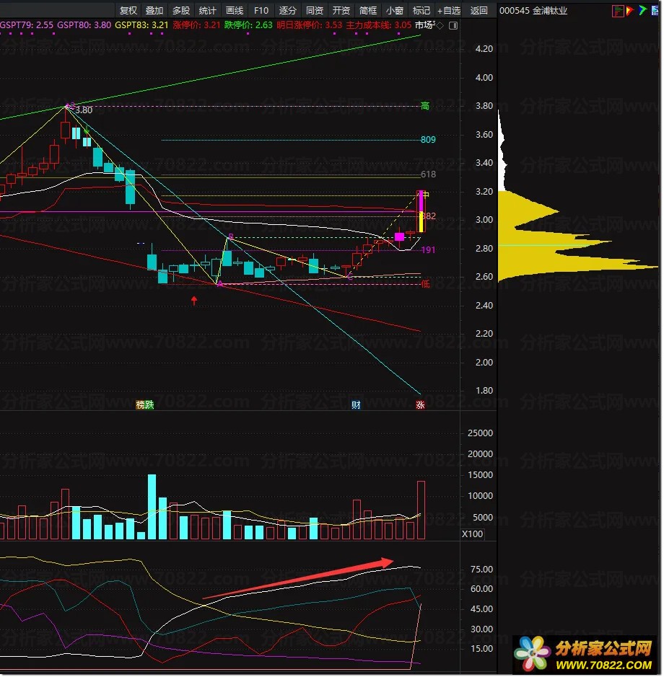Click the blue-green arrow icon top right
This screenshot has height=677, width=664.
pyautogui.click(x=643, y=10)
